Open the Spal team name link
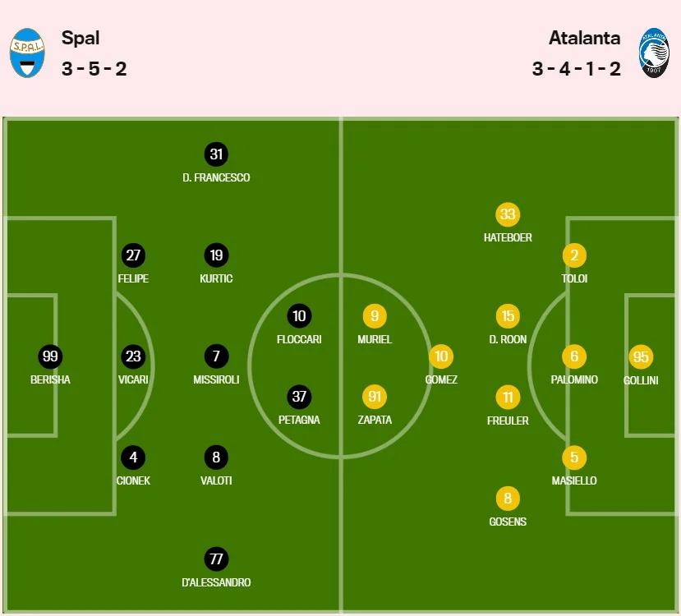 point(81,38)
